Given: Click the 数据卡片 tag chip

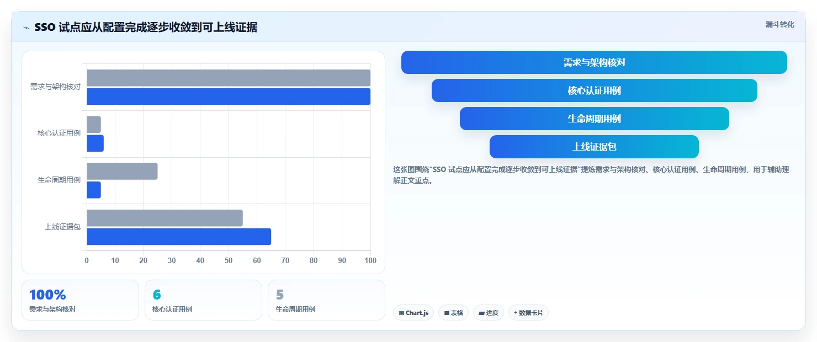Looking at the screenshot, I should [528, 313].
